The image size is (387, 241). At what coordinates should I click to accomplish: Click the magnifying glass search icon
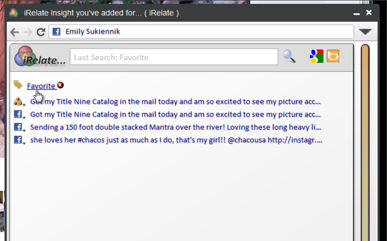tap(289, 57)
